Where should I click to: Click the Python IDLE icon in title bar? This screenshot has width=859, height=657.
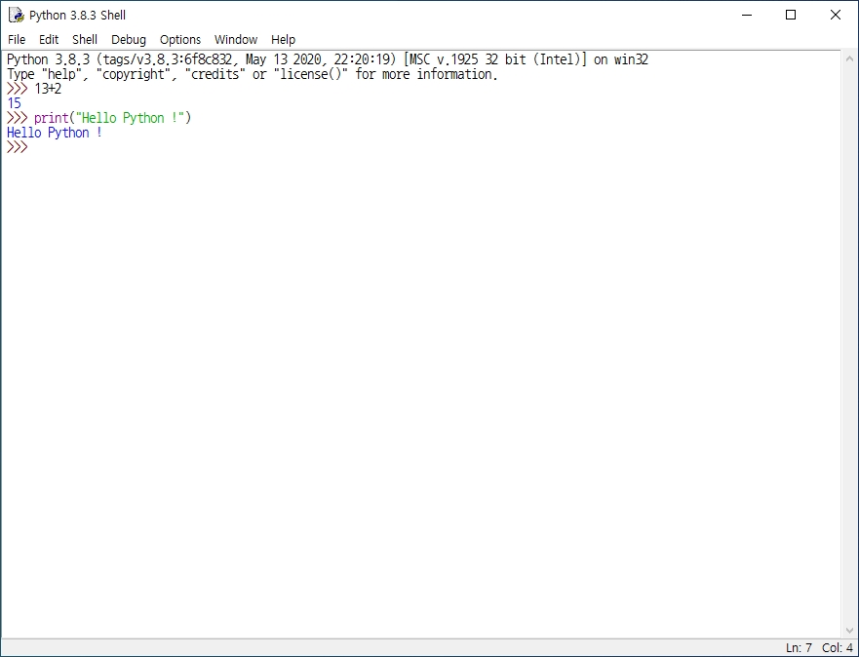pos(17,16)
